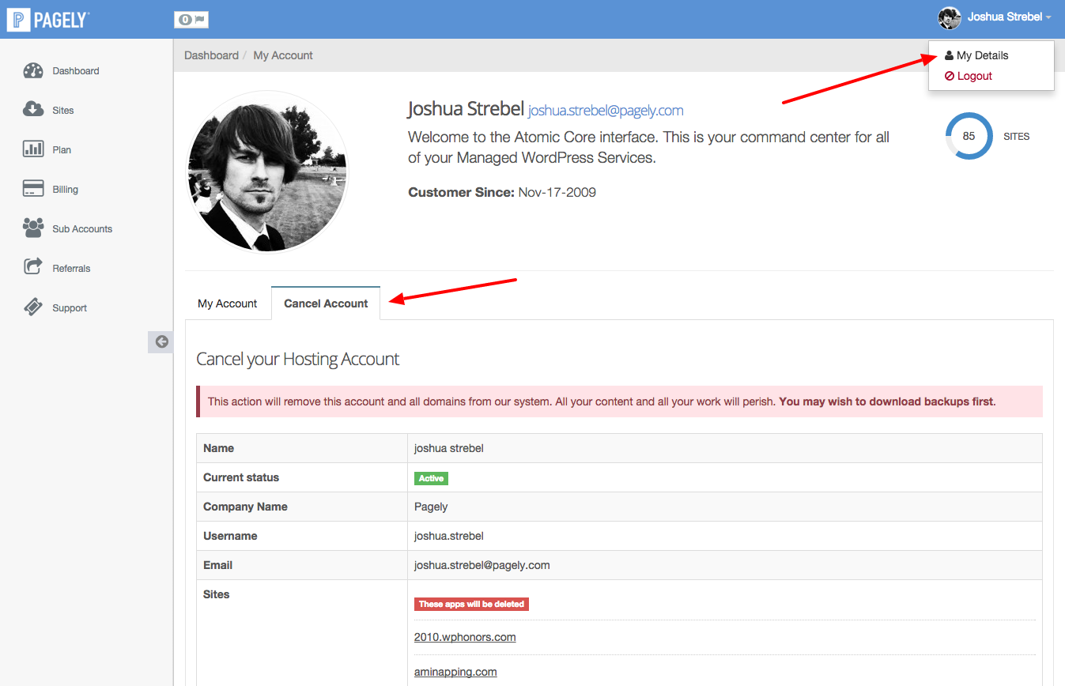The image size is (1065, 686).
Task: Click the 'Current status' row label
Action: click(241, 477)
